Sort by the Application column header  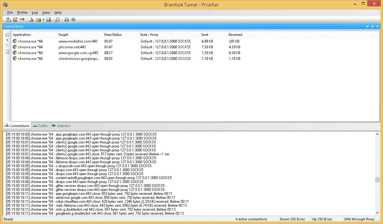(34, 35)
